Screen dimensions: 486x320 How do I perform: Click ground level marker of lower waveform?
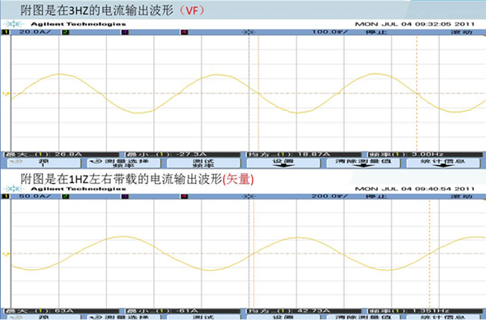point(6,254)
